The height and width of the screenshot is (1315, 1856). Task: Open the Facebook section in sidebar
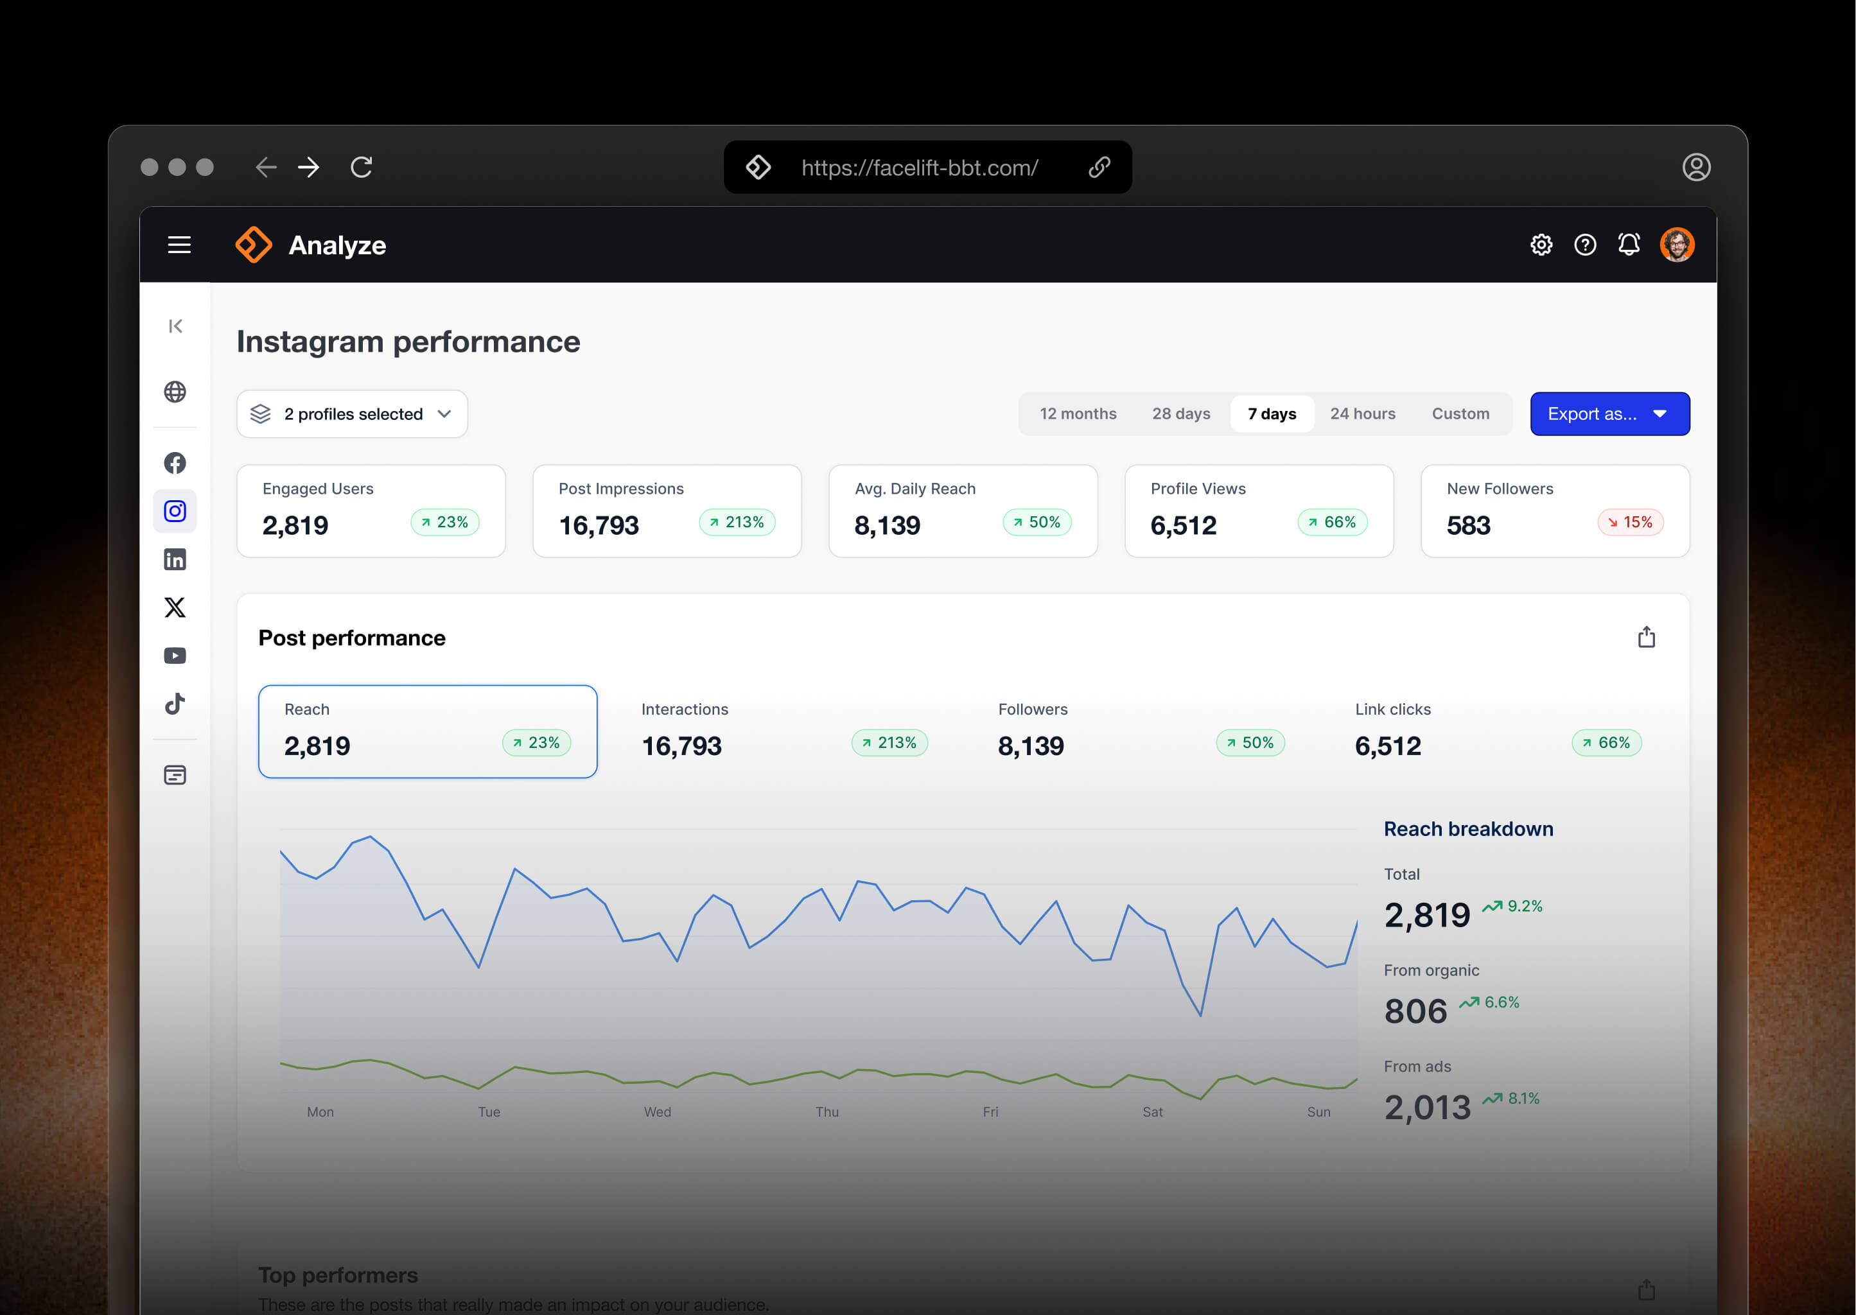pos(175,463)
